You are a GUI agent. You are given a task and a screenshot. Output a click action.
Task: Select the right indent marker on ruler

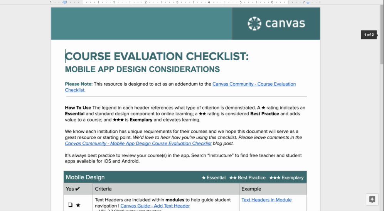(x=308, y=3)
